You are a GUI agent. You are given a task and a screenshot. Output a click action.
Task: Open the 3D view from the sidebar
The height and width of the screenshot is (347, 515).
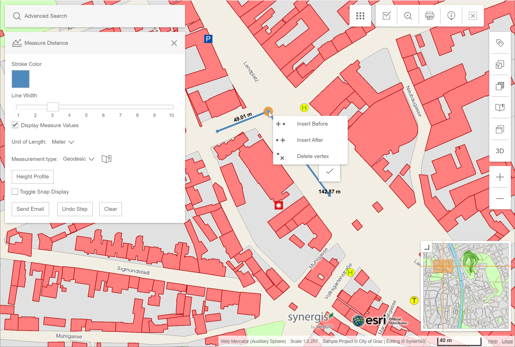[500, 151]
